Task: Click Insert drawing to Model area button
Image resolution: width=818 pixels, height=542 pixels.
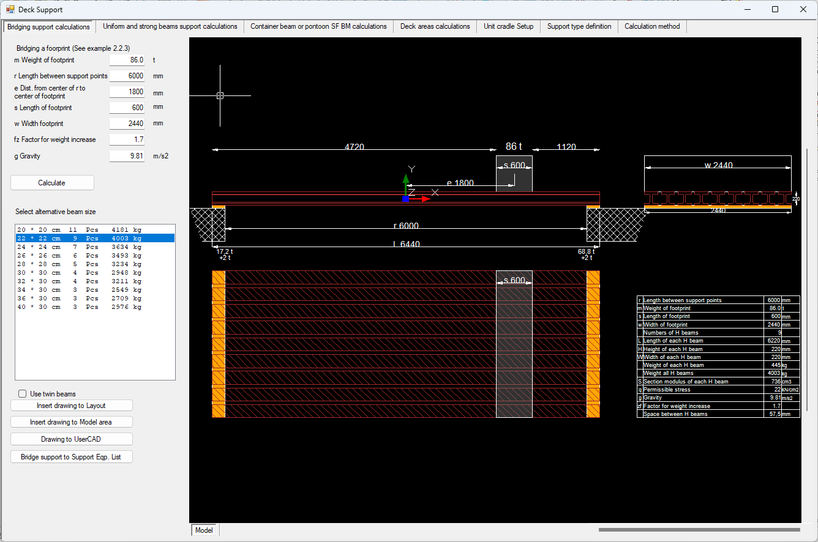Action: (71, 422)
